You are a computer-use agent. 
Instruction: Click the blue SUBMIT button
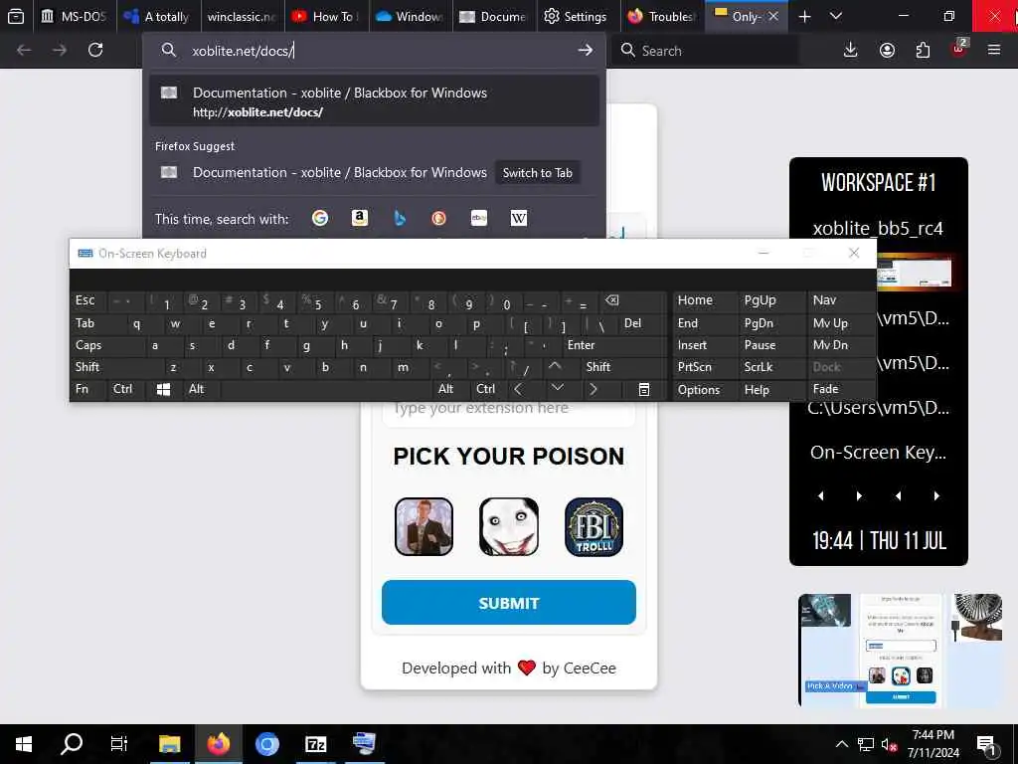point(508,603)
